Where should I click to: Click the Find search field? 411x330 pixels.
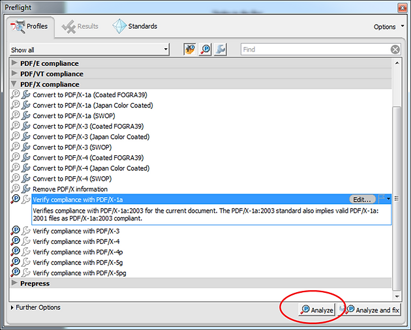[315, 50]
